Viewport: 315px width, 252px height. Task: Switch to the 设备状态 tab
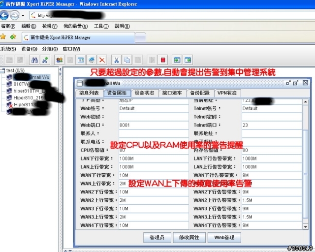(144, 93)
